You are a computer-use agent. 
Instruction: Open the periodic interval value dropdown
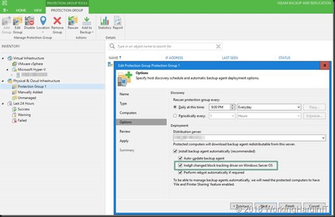[222, 116]
